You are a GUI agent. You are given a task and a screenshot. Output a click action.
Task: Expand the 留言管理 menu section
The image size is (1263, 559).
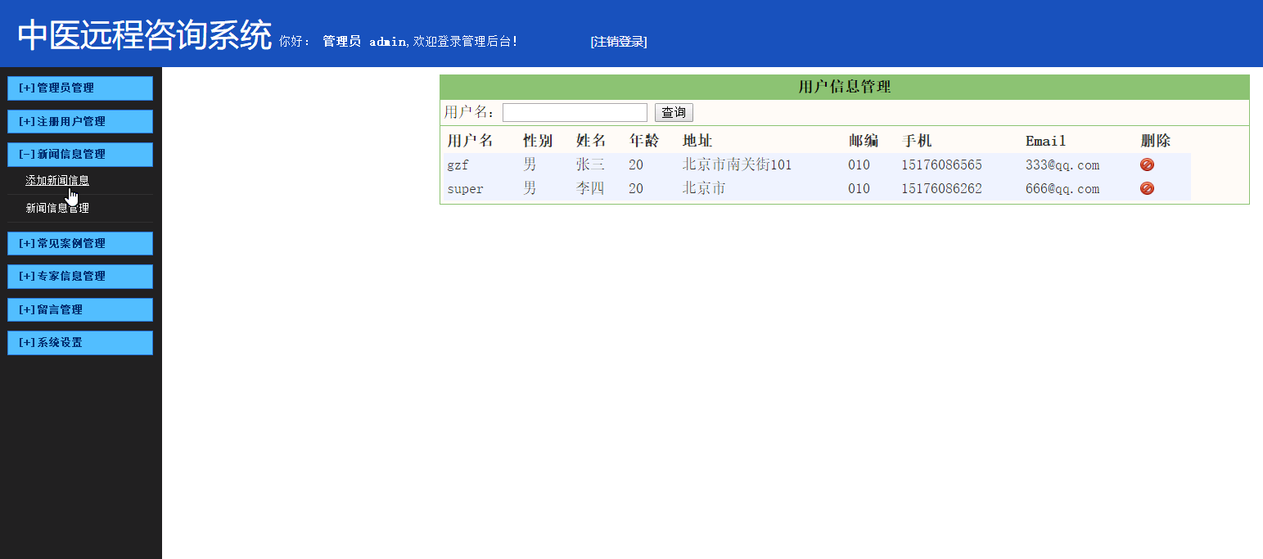pos(80,309)
